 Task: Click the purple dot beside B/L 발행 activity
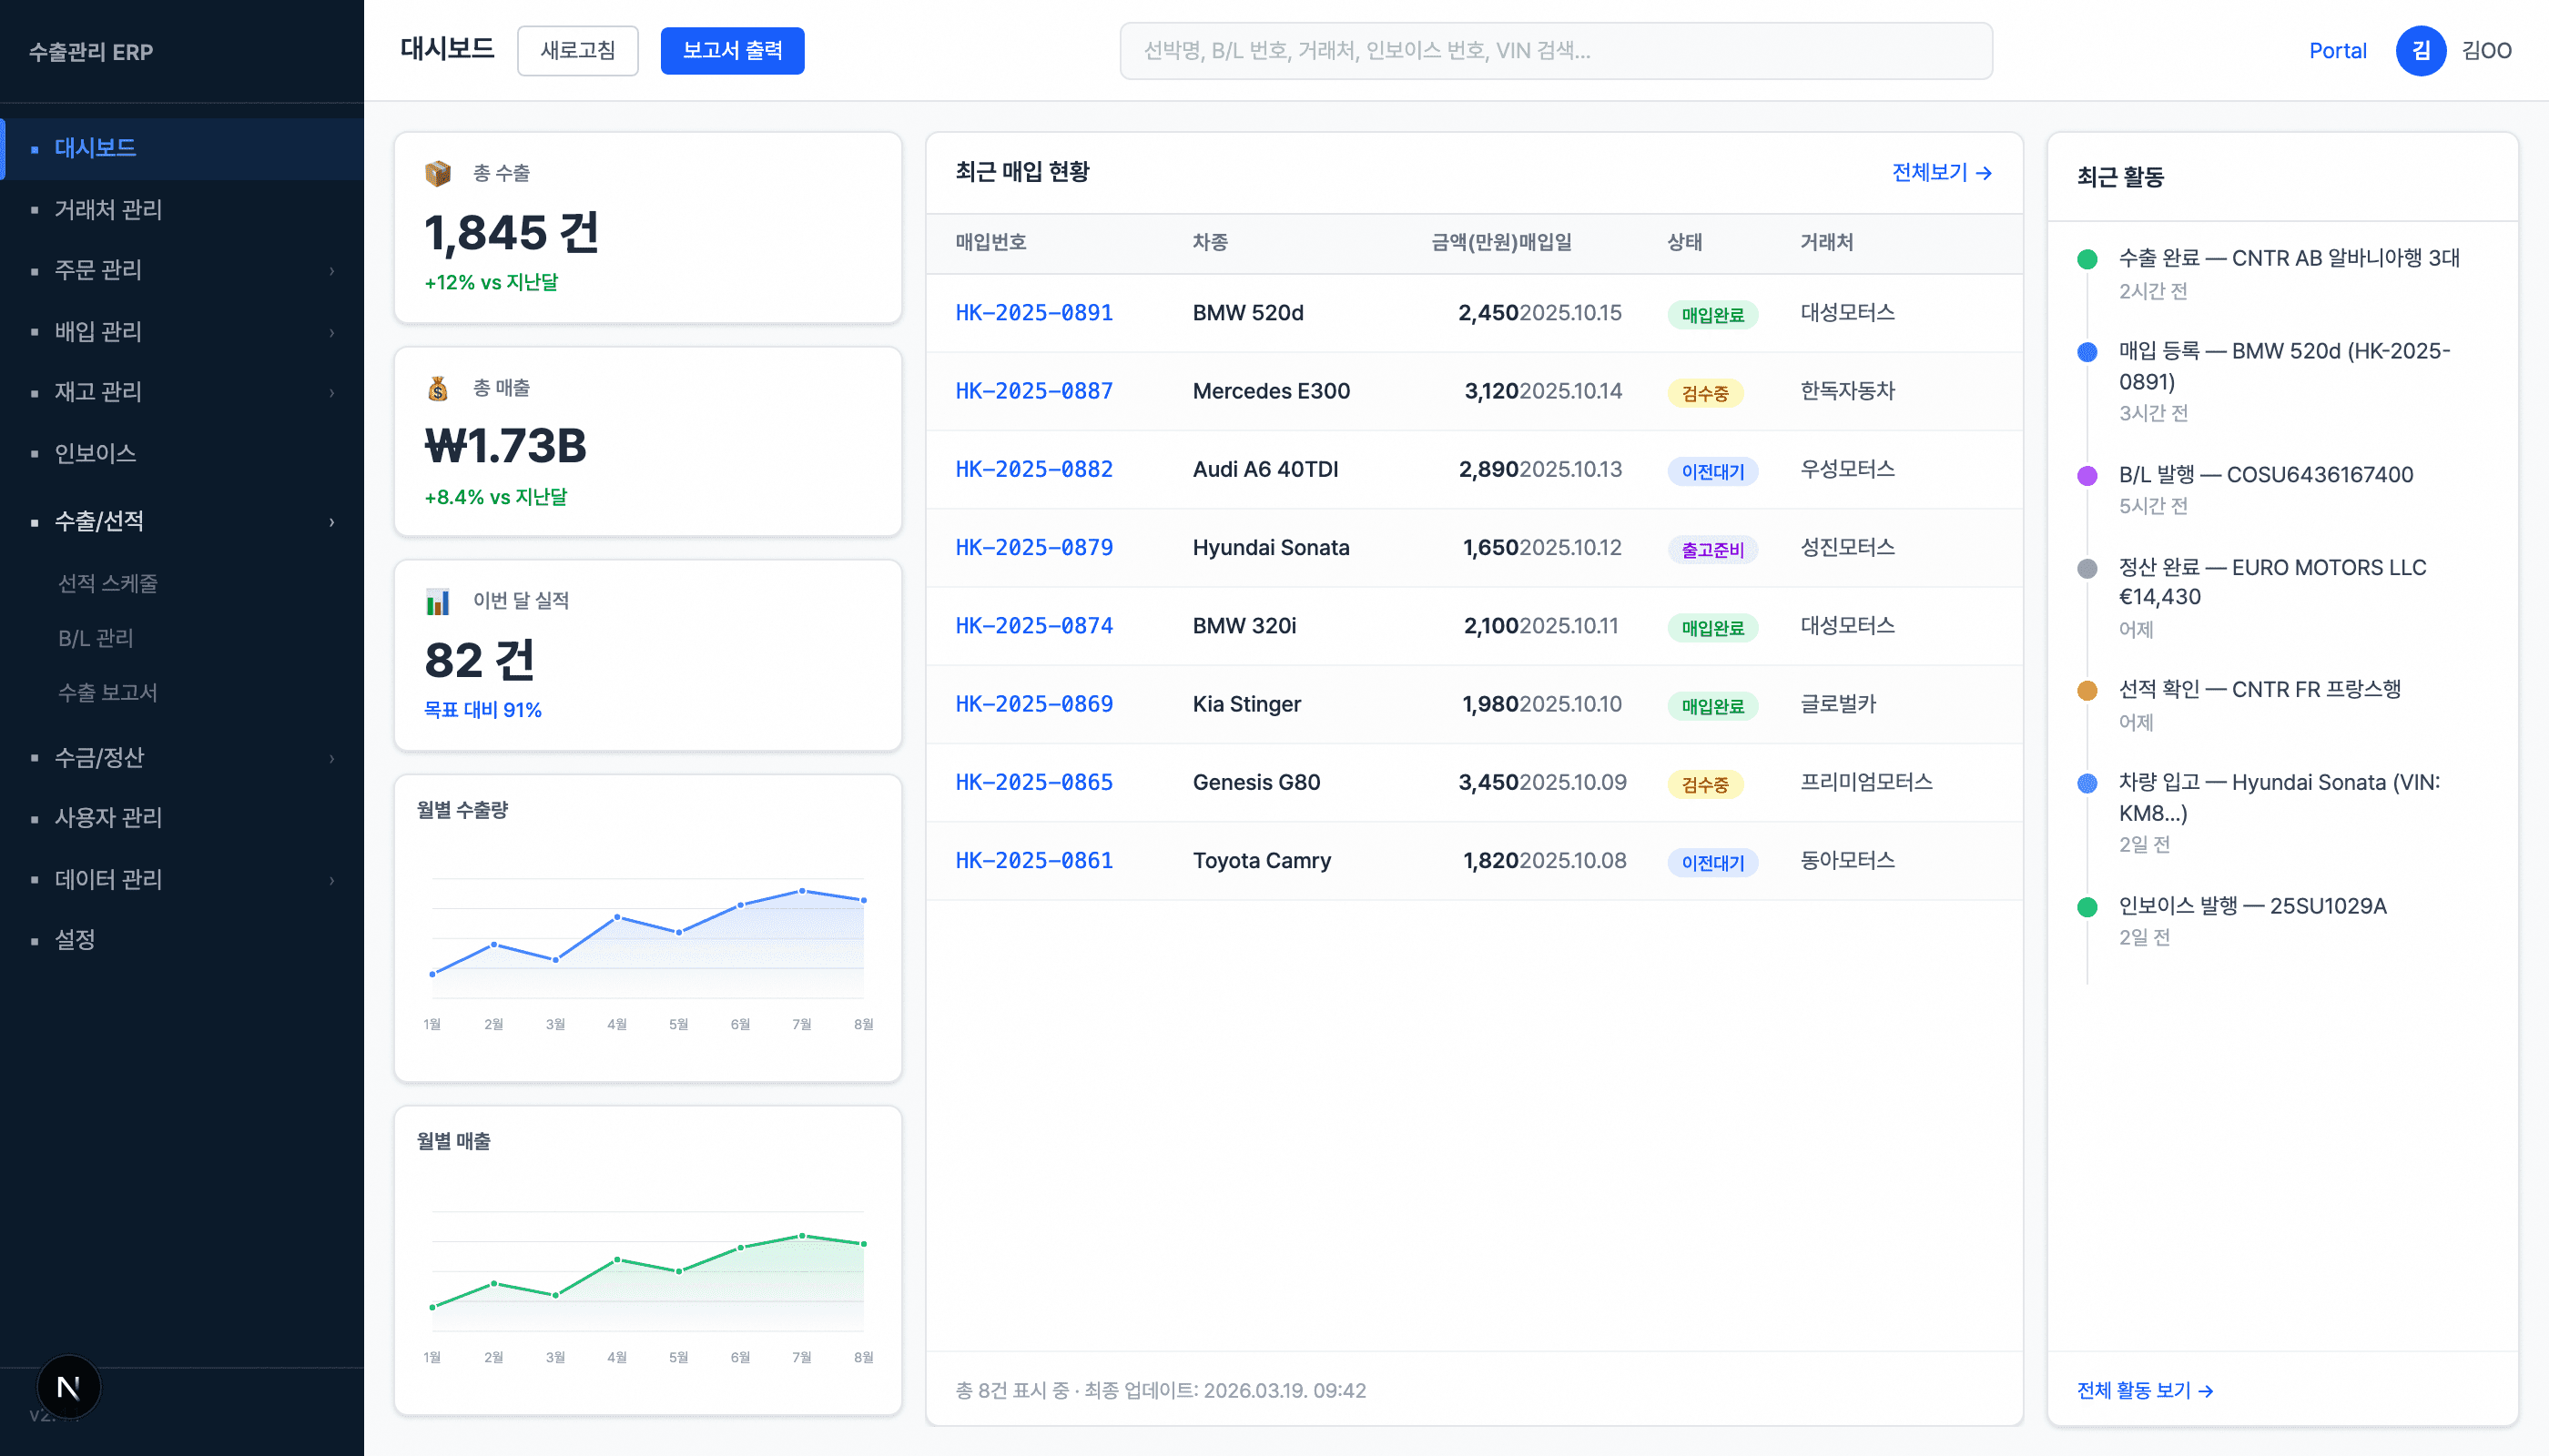[2087, 476]
